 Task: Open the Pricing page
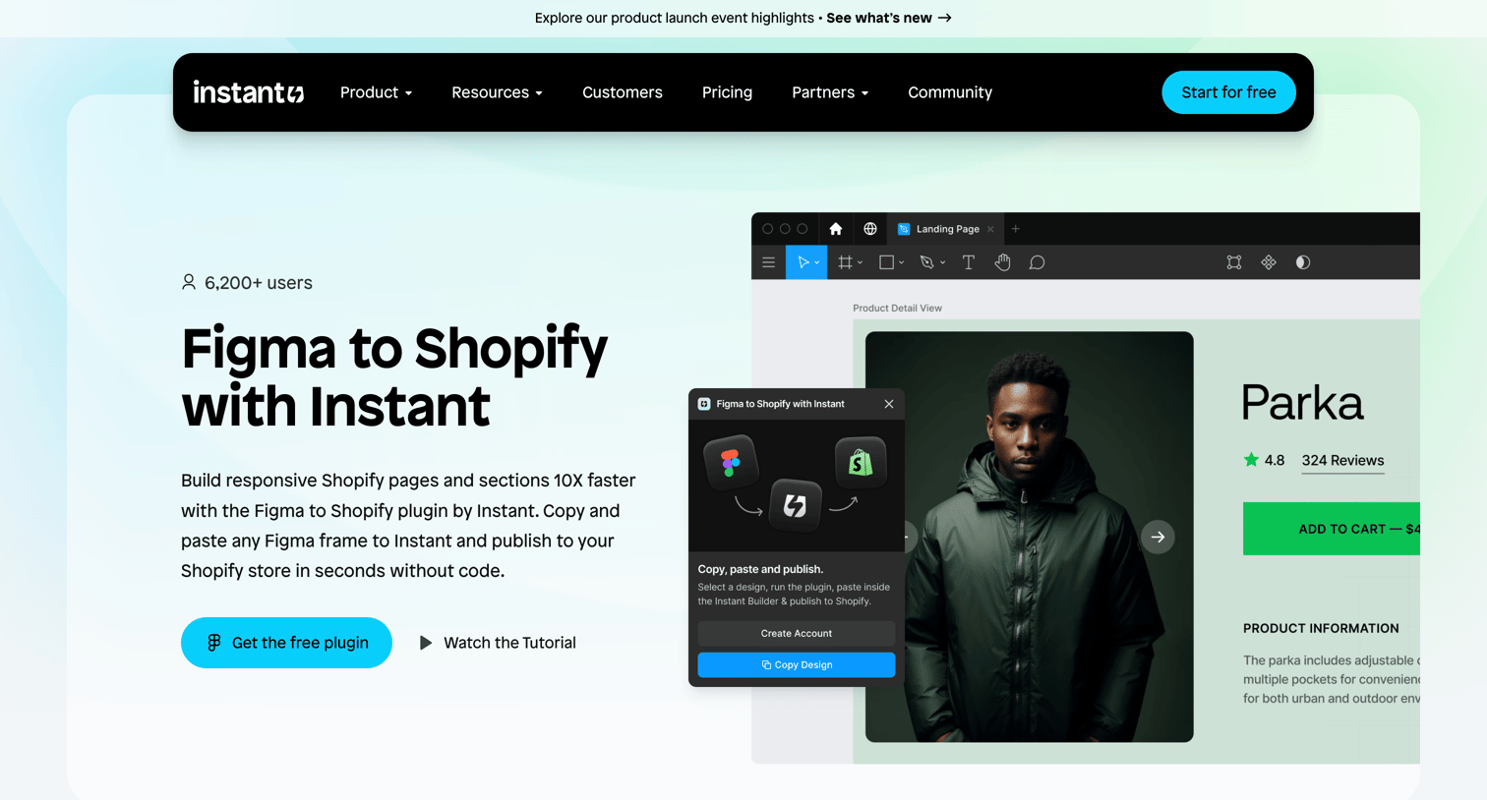(727, 92)
